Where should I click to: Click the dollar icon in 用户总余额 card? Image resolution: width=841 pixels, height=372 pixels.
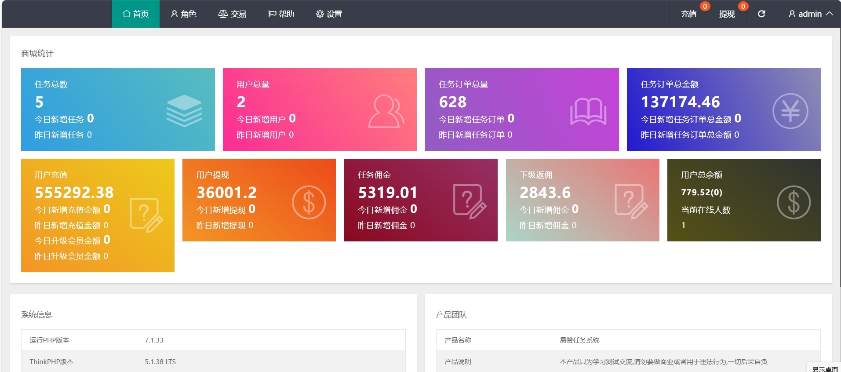pyautogui.click(x=794, y=202)
